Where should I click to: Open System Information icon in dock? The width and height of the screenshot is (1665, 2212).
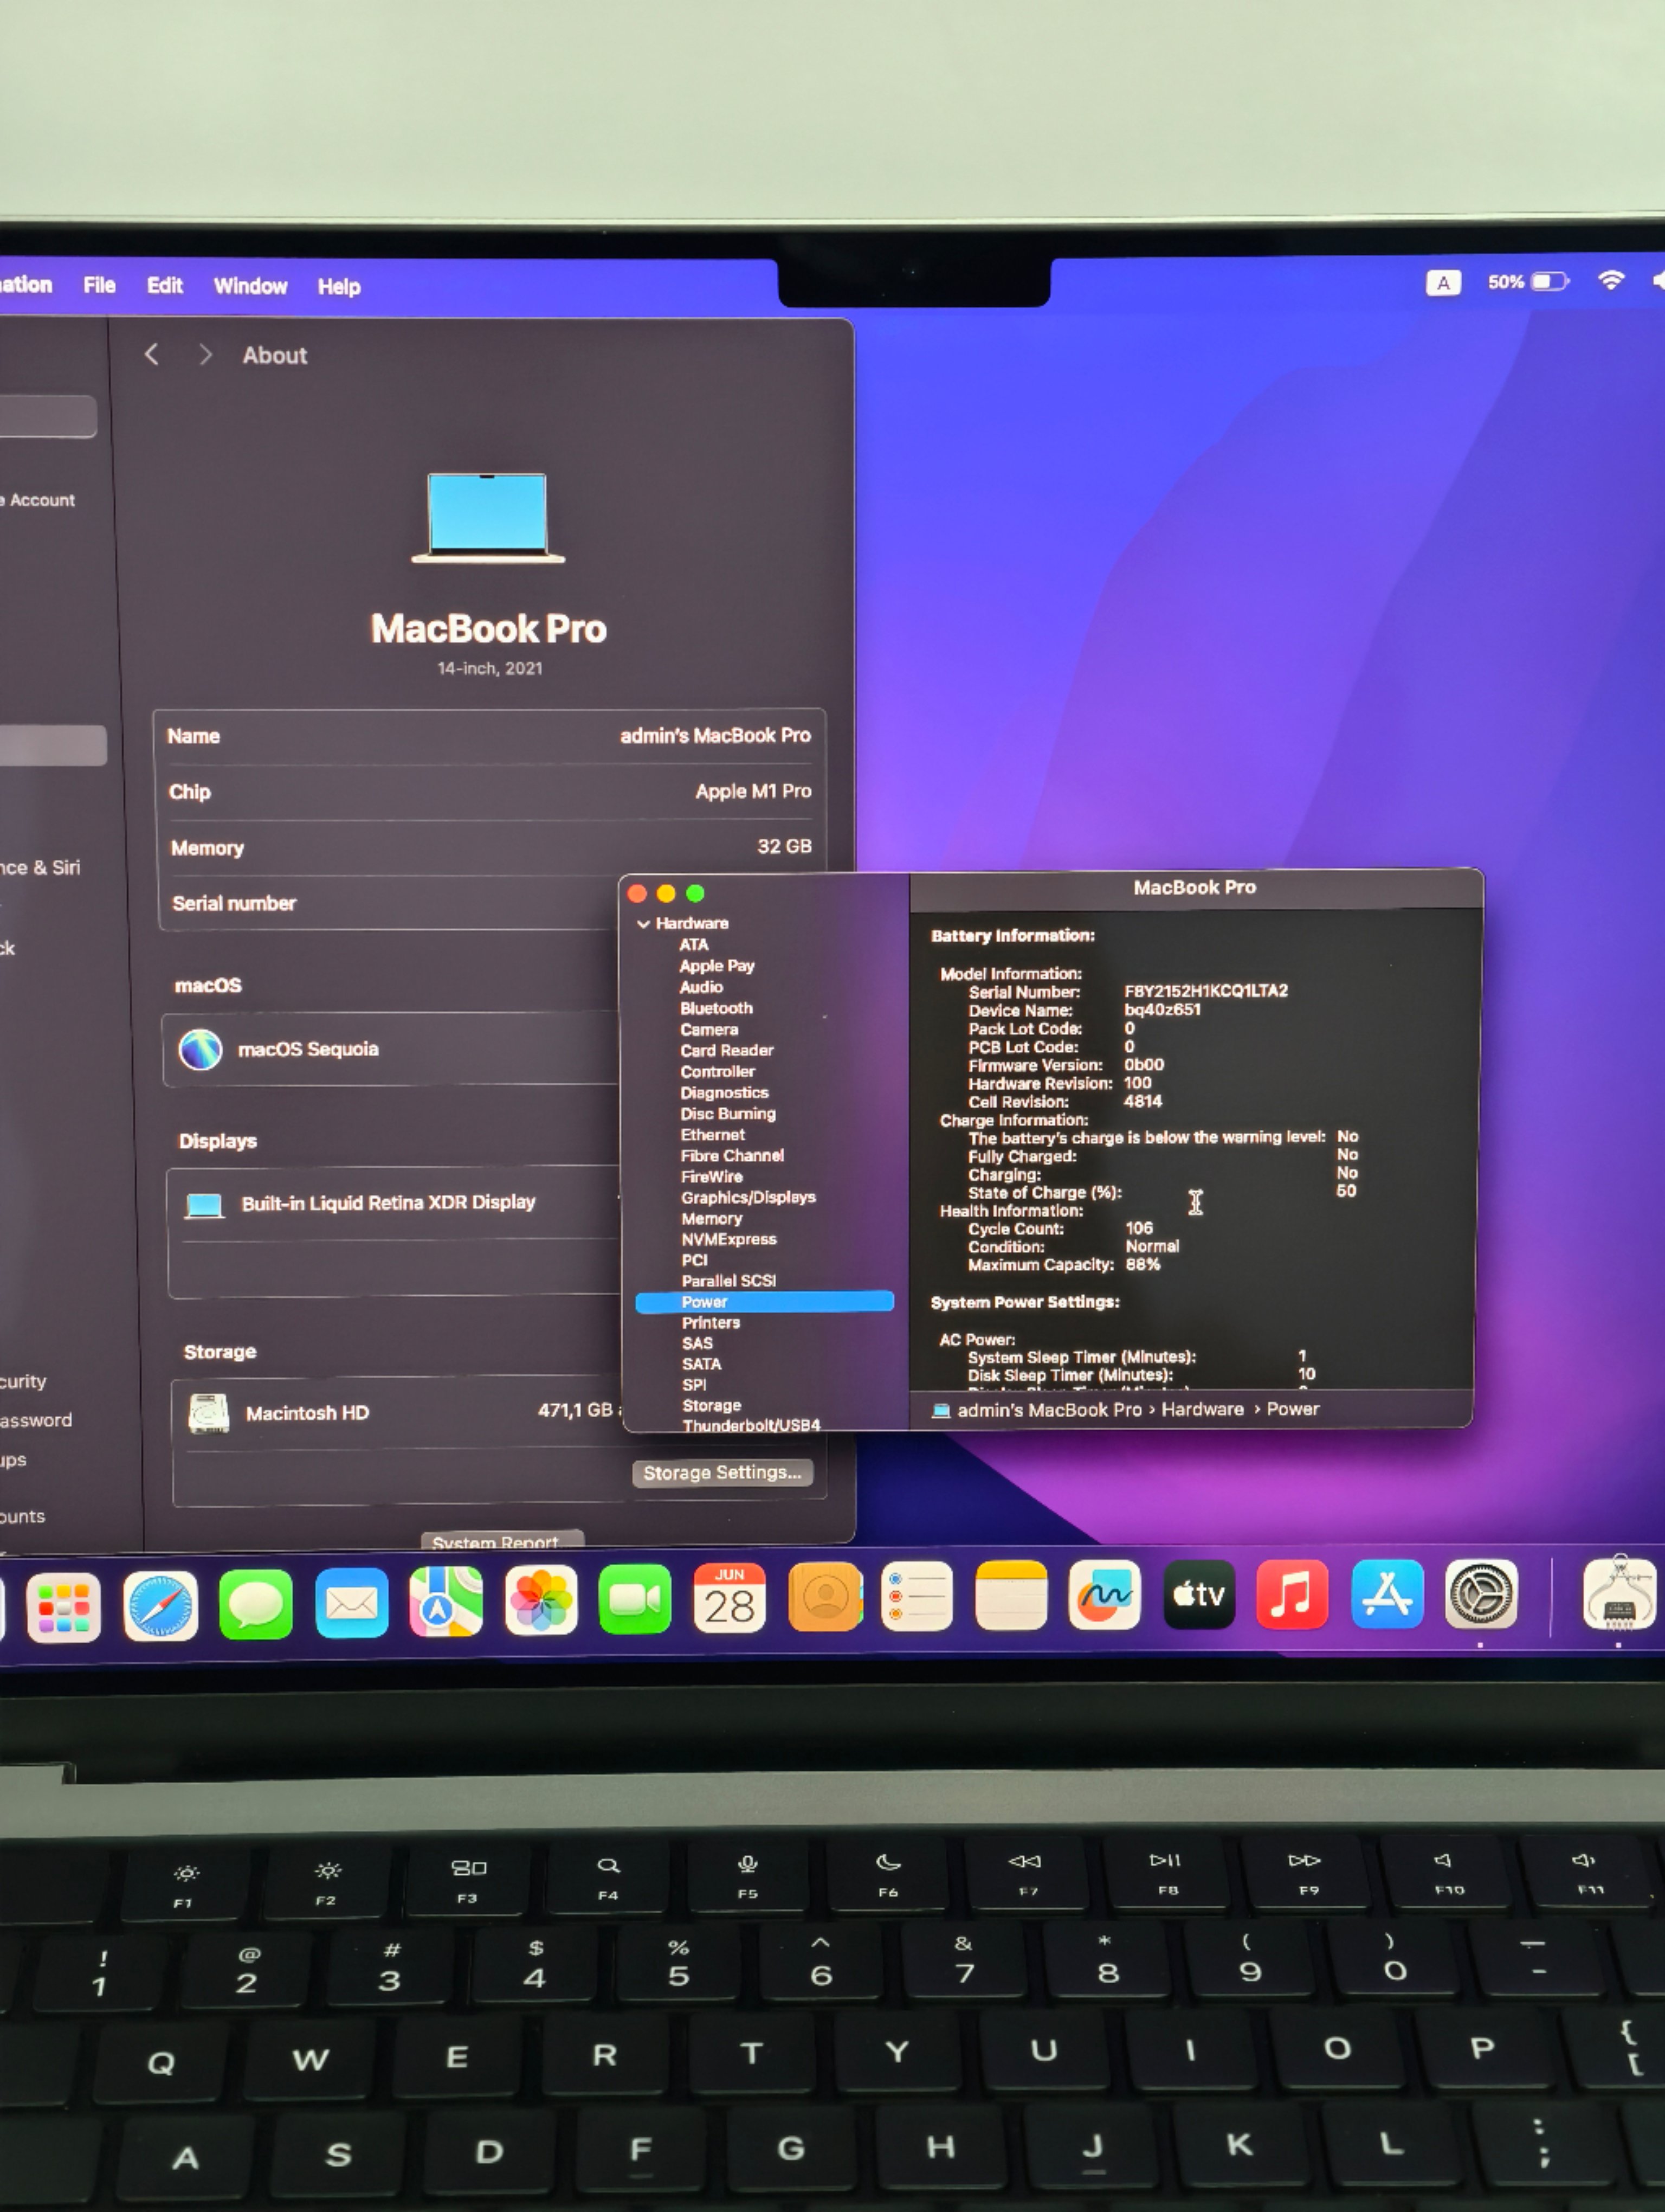coord(1619,1592)
